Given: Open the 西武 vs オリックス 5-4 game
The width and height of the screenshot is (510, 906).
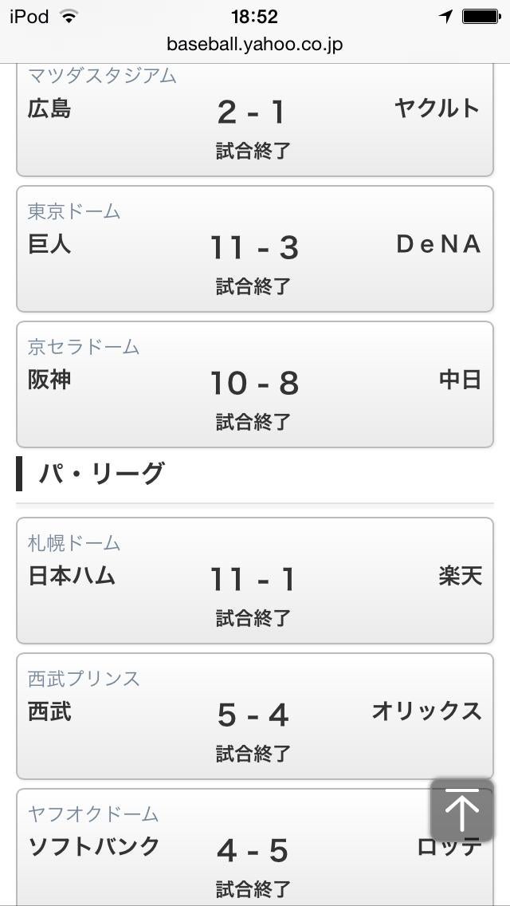Looking at the screenshot, I should 255,716.
